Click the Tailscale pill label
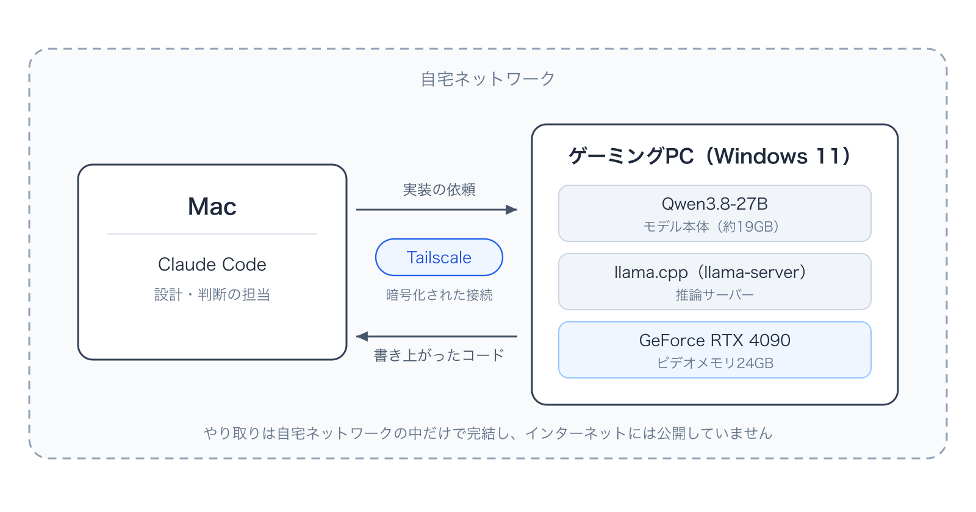 439,257
